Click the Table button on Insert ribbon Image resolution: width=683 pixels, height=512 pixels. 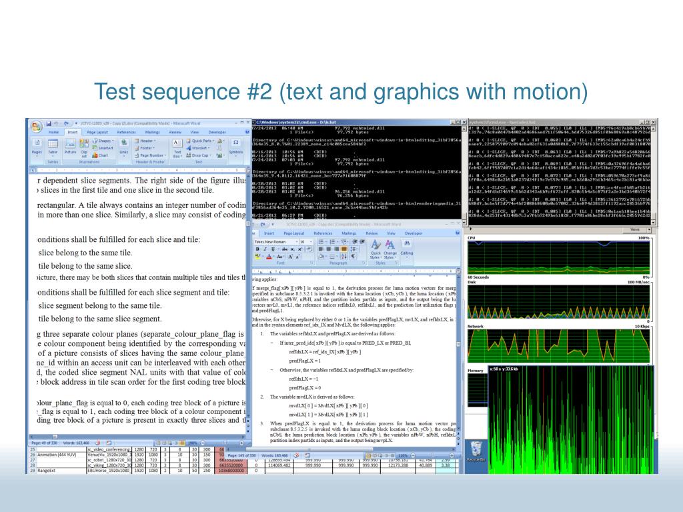point(53,147)
